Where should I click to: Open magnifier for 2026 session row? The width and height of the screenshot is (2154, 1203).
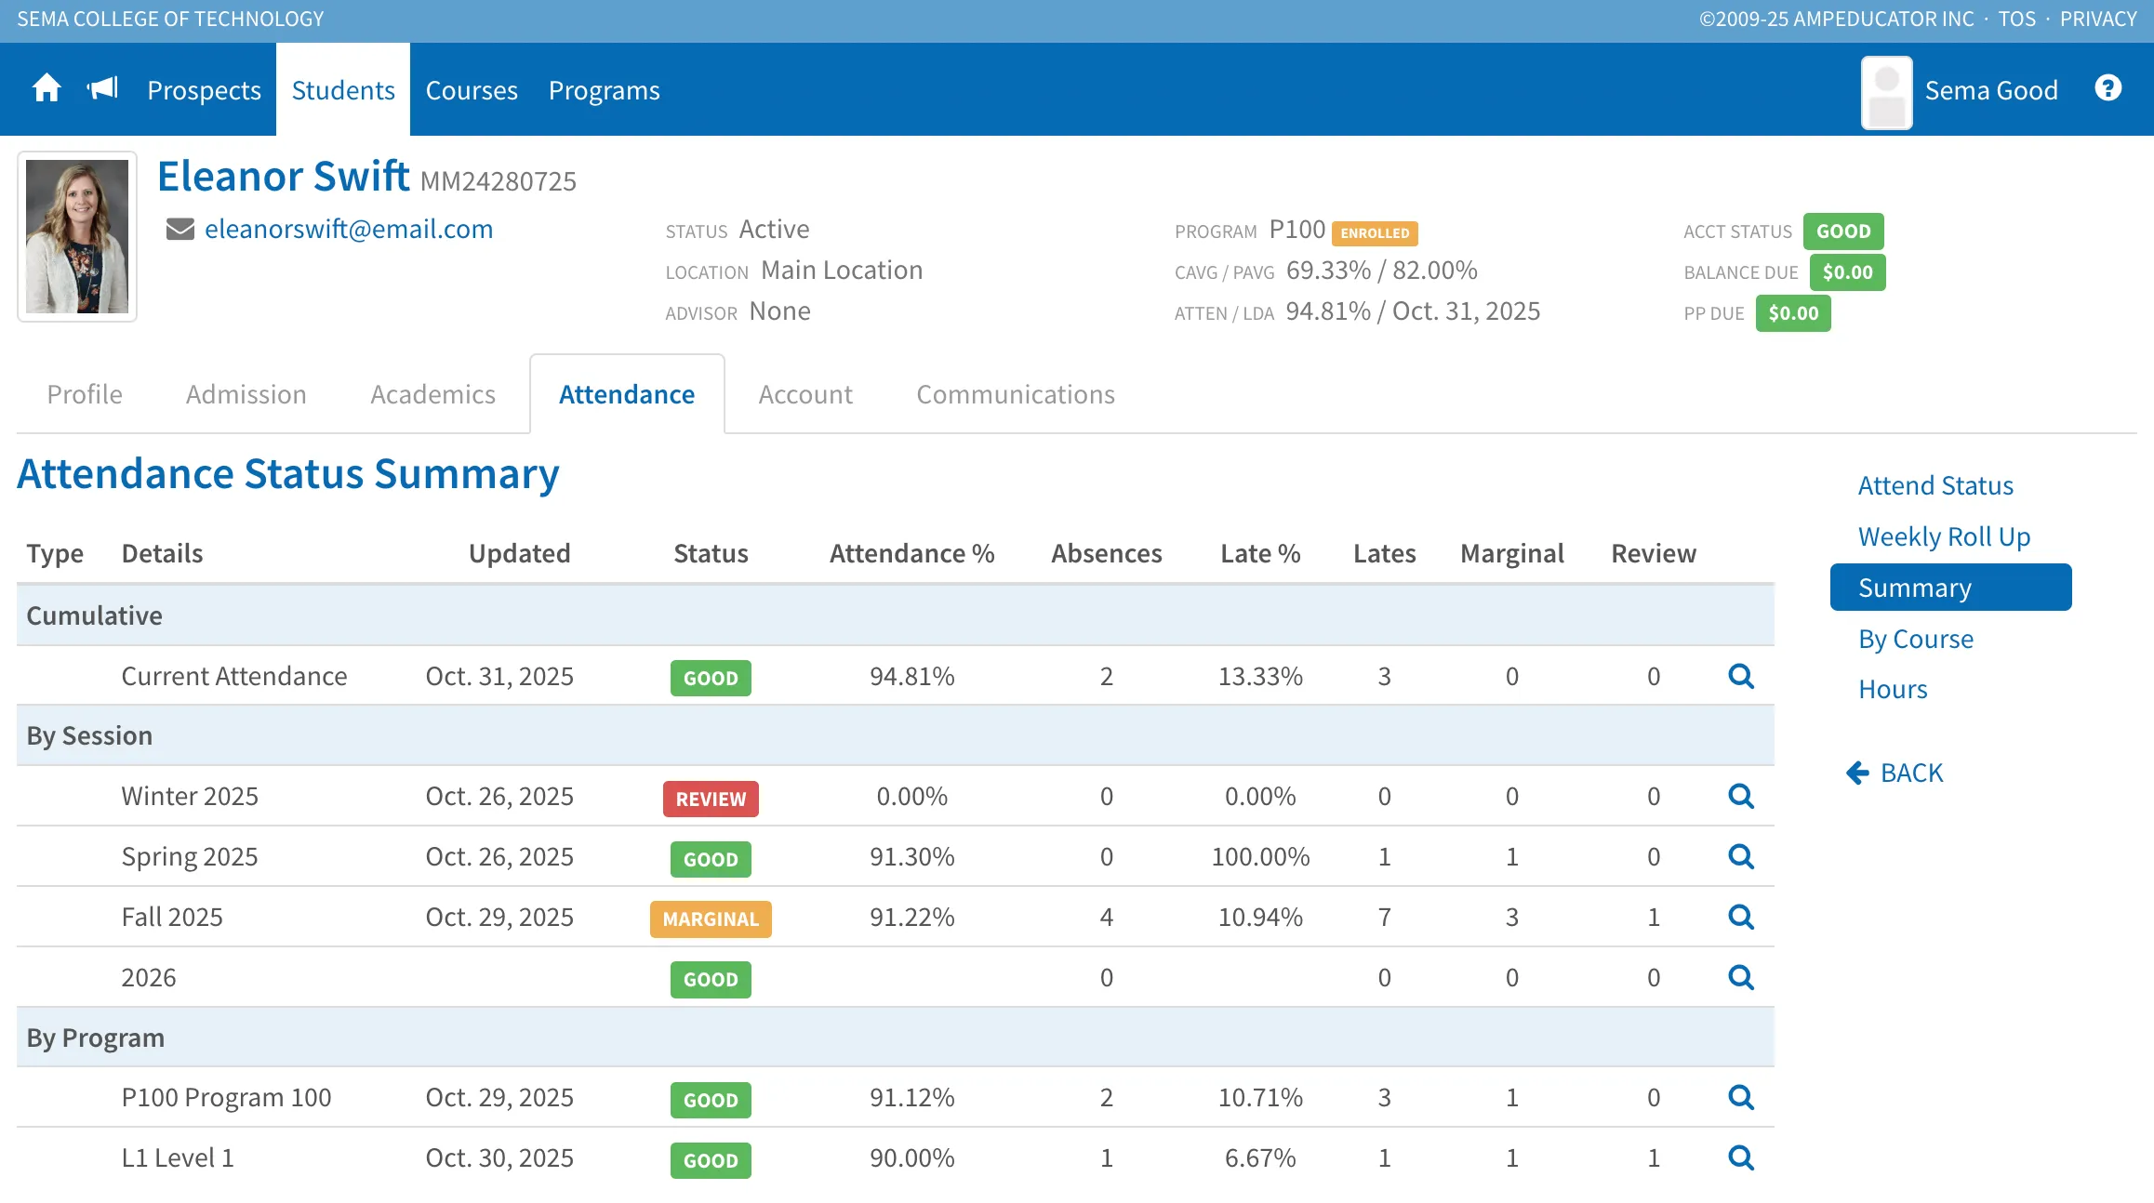[1741, 977]
